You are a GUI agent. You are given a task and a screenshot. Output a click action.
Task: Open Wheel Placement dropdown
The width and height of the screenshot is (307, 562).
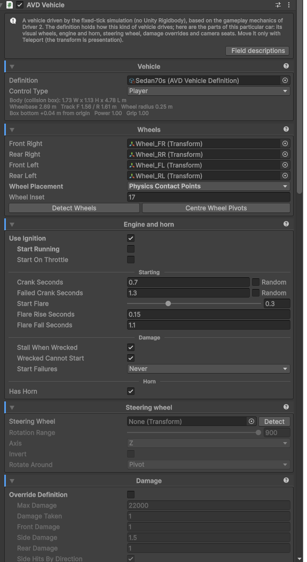tap(209, 186)
